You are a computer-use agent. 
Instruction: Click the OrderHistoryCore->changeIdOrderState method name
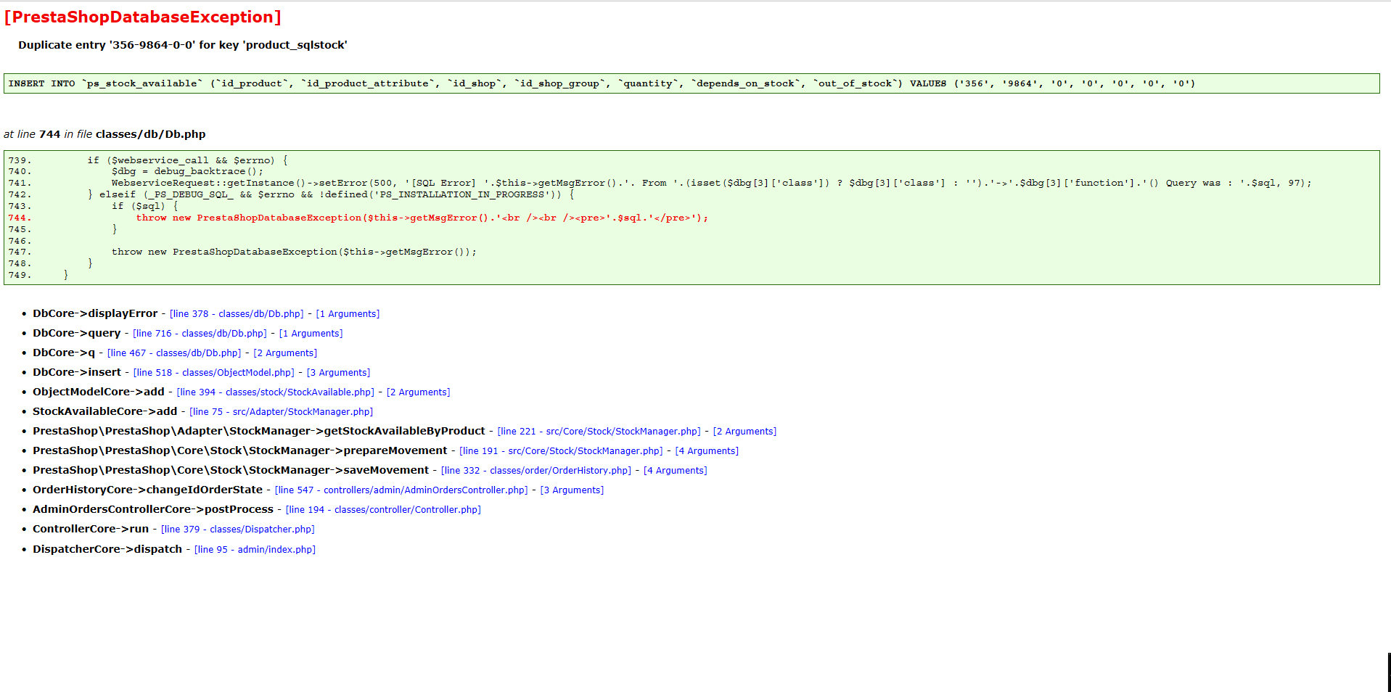point(148,490)
